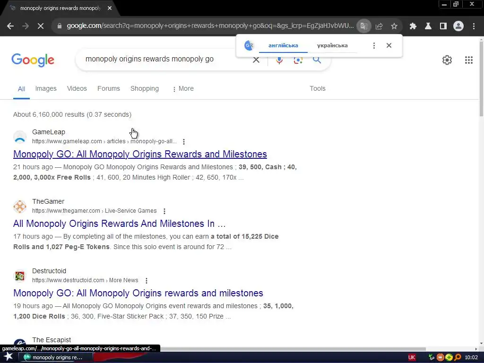Screen dimensions: 484x363
Task: Open the taskbar start star icon
Action: (8, 357)
